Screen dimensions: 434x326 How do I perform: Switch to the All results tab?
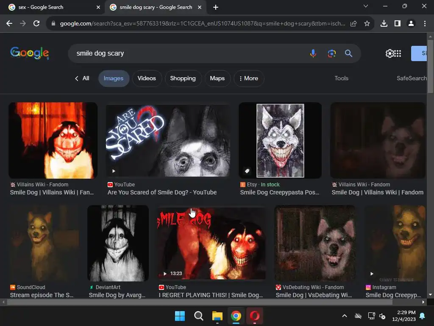click(86, 79)
